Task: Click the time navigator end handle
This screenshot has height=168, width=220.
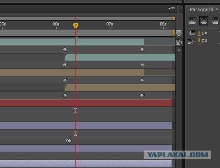Action: pos(174,18)
